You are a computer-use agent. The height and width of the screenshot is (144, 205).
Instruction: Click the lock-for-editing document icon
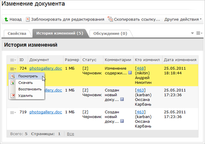click(x=28, y=19)
